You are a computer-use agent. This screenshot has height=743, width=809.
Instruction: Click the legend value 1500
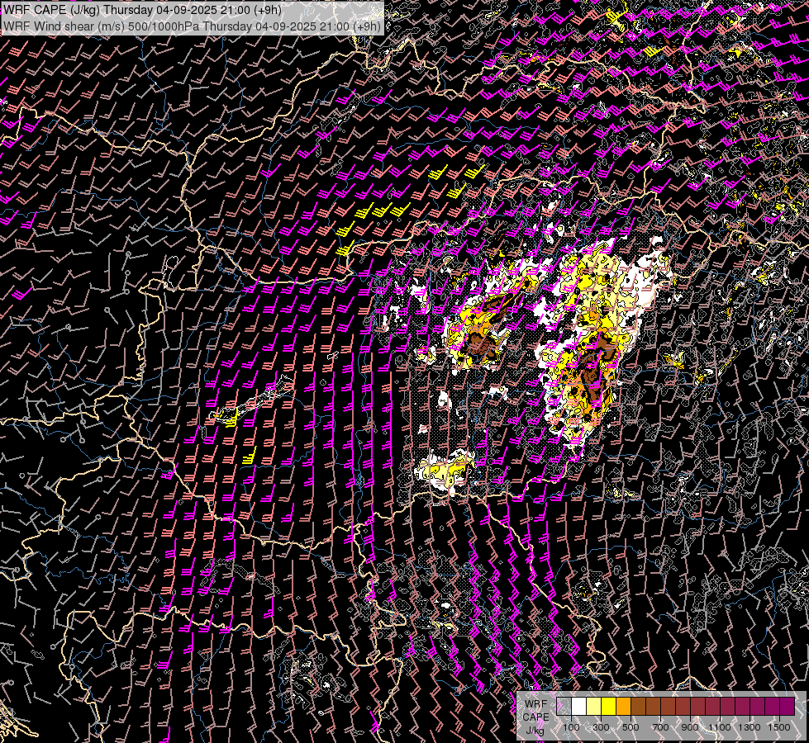[779, 727]
